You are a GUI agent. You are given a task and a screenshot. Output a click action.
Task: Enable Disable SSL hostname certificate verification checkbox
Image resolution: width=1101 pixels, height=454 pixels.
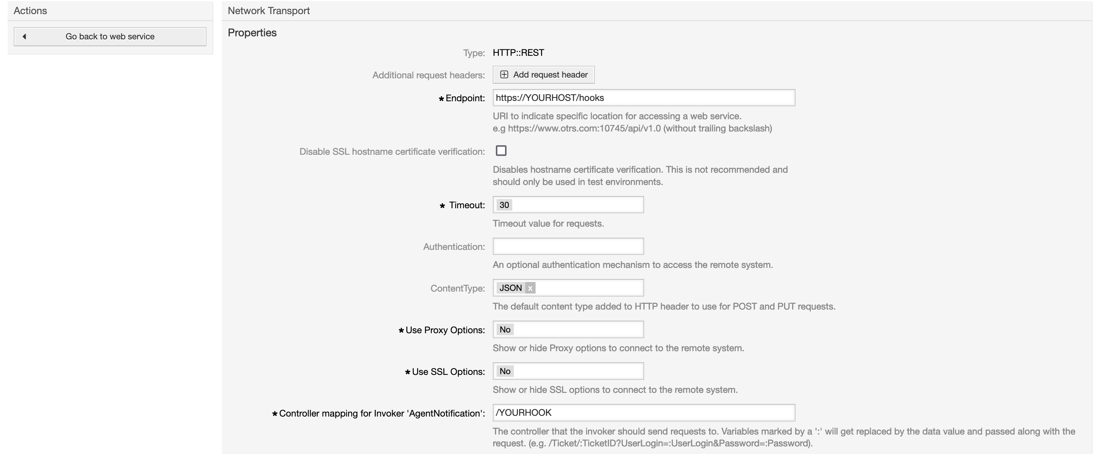pos(501,151)
